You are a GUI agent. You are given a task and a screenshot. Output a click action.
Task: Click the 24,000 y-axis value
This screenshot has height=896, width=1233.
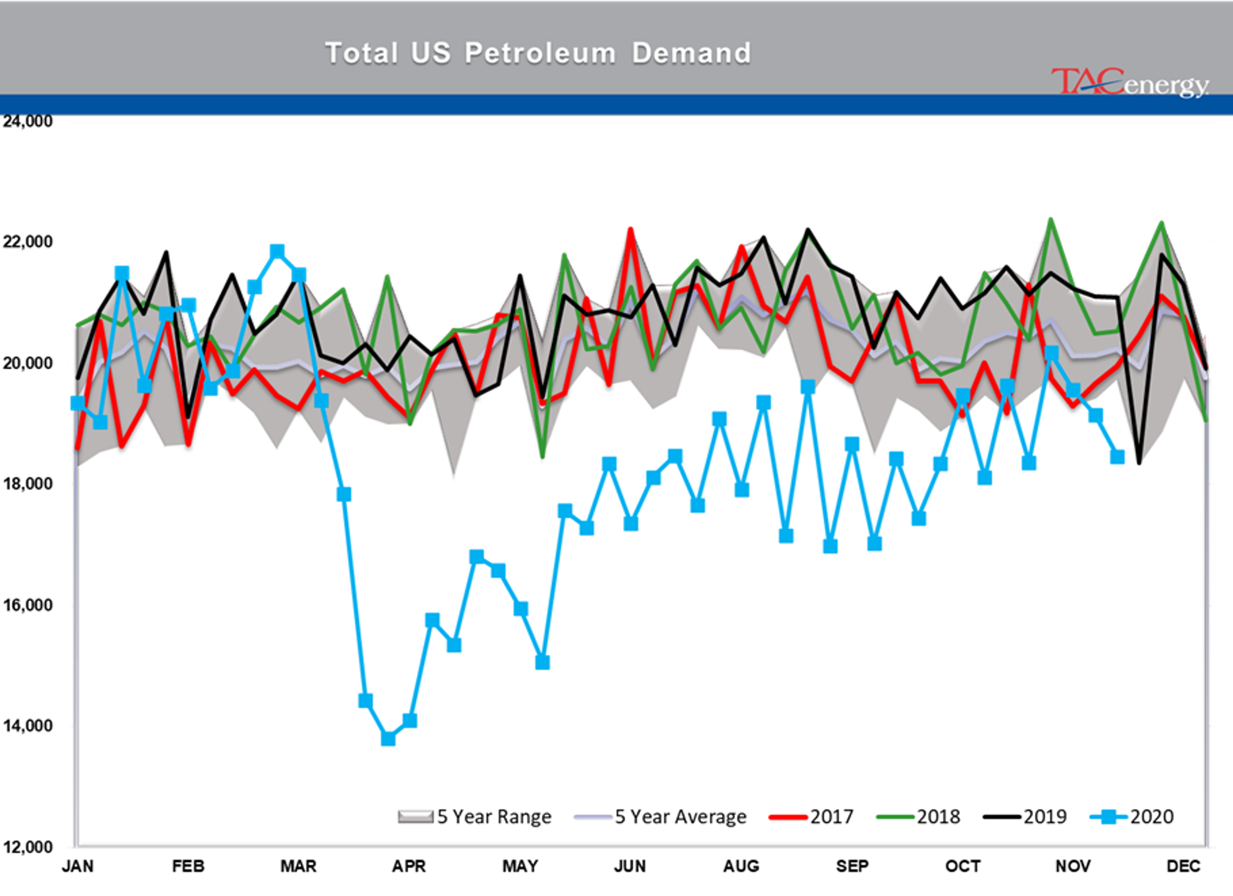click(x=28, y=121)
